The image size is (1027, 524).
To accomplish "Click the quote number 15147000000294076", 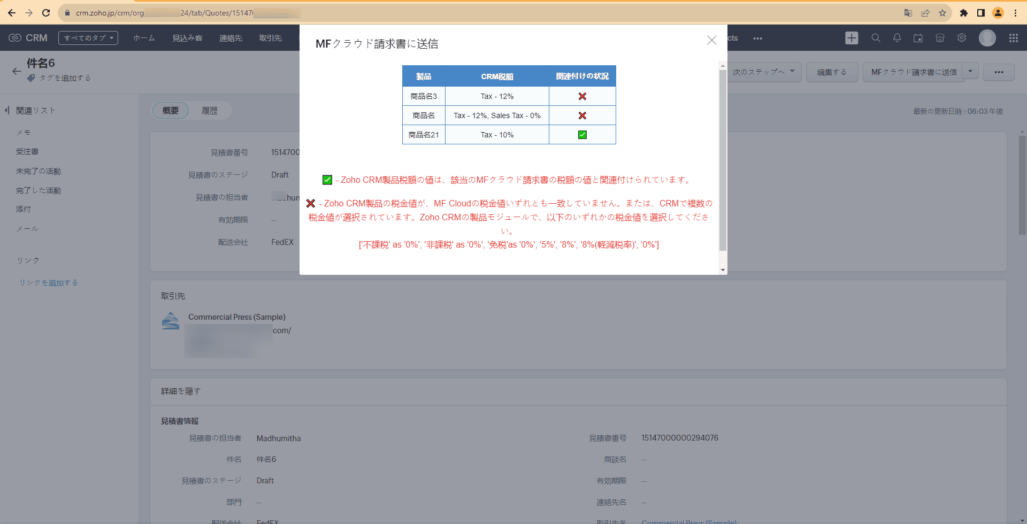I will 680,438.
